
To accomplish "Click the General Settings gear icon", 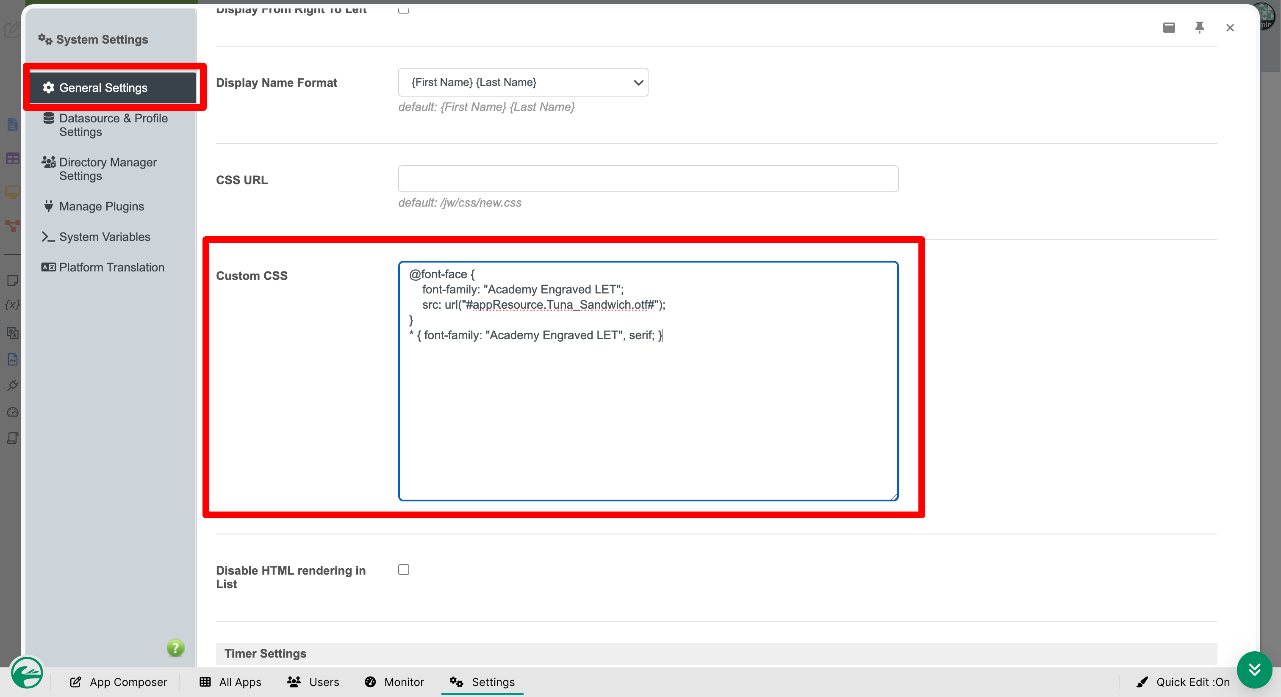I will 48,88.
